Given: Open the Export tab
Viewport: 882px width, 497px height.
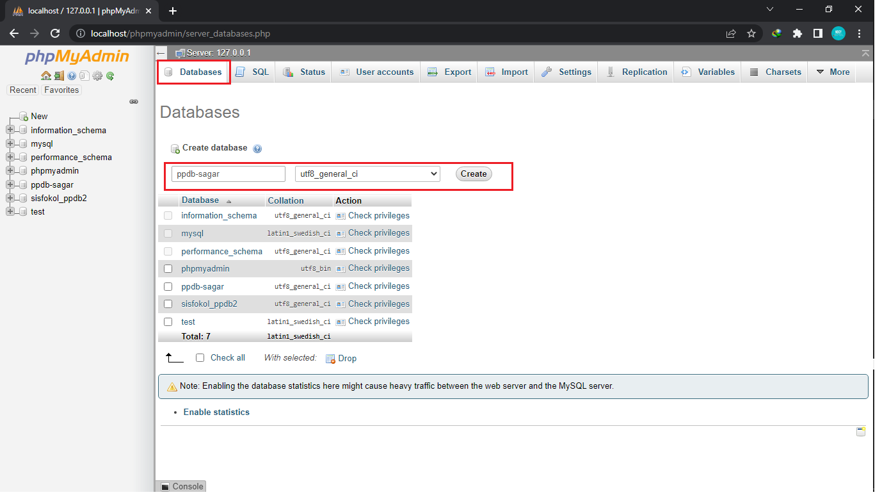Looking at the screenshot, I should (449, 72).
